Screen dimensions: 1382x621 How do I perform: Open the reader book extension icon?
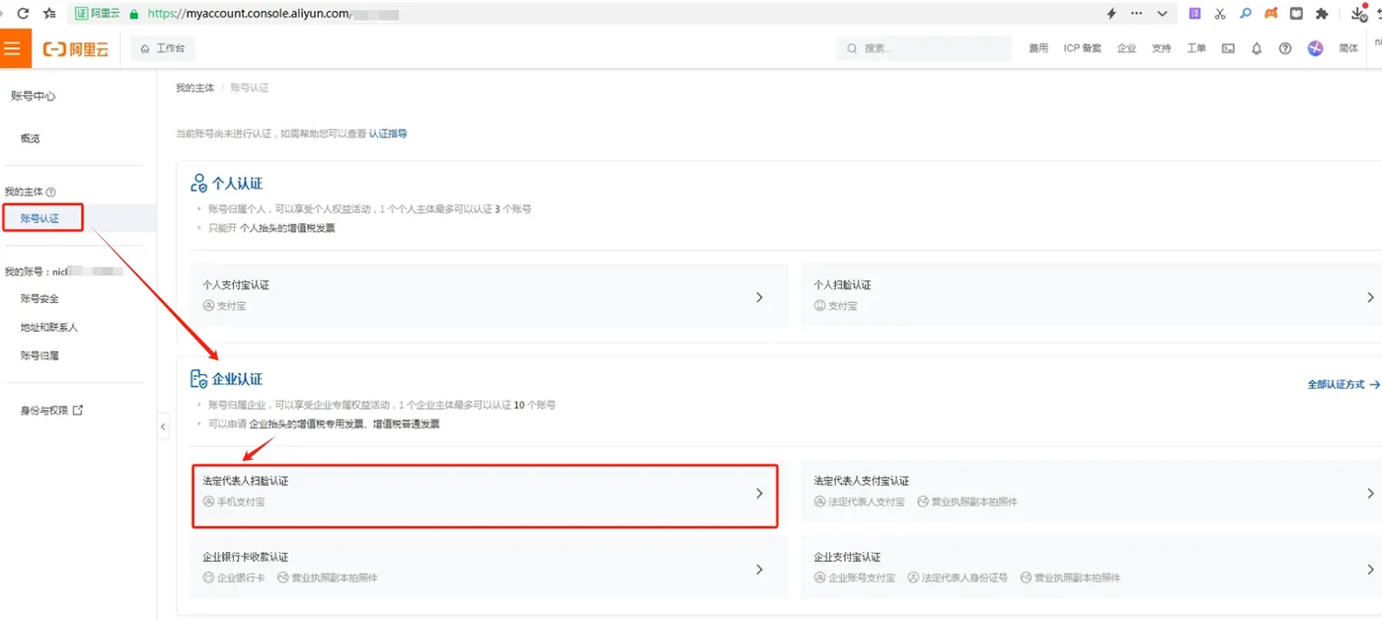[1296, 14]
